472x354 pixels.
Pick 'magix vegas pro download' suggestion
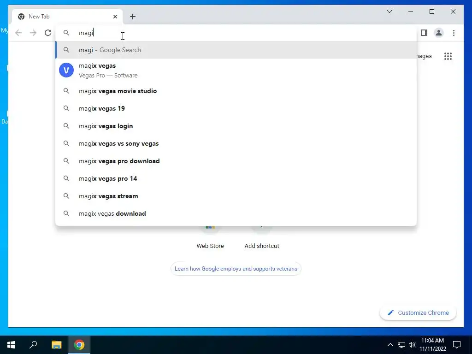(236, 161)
